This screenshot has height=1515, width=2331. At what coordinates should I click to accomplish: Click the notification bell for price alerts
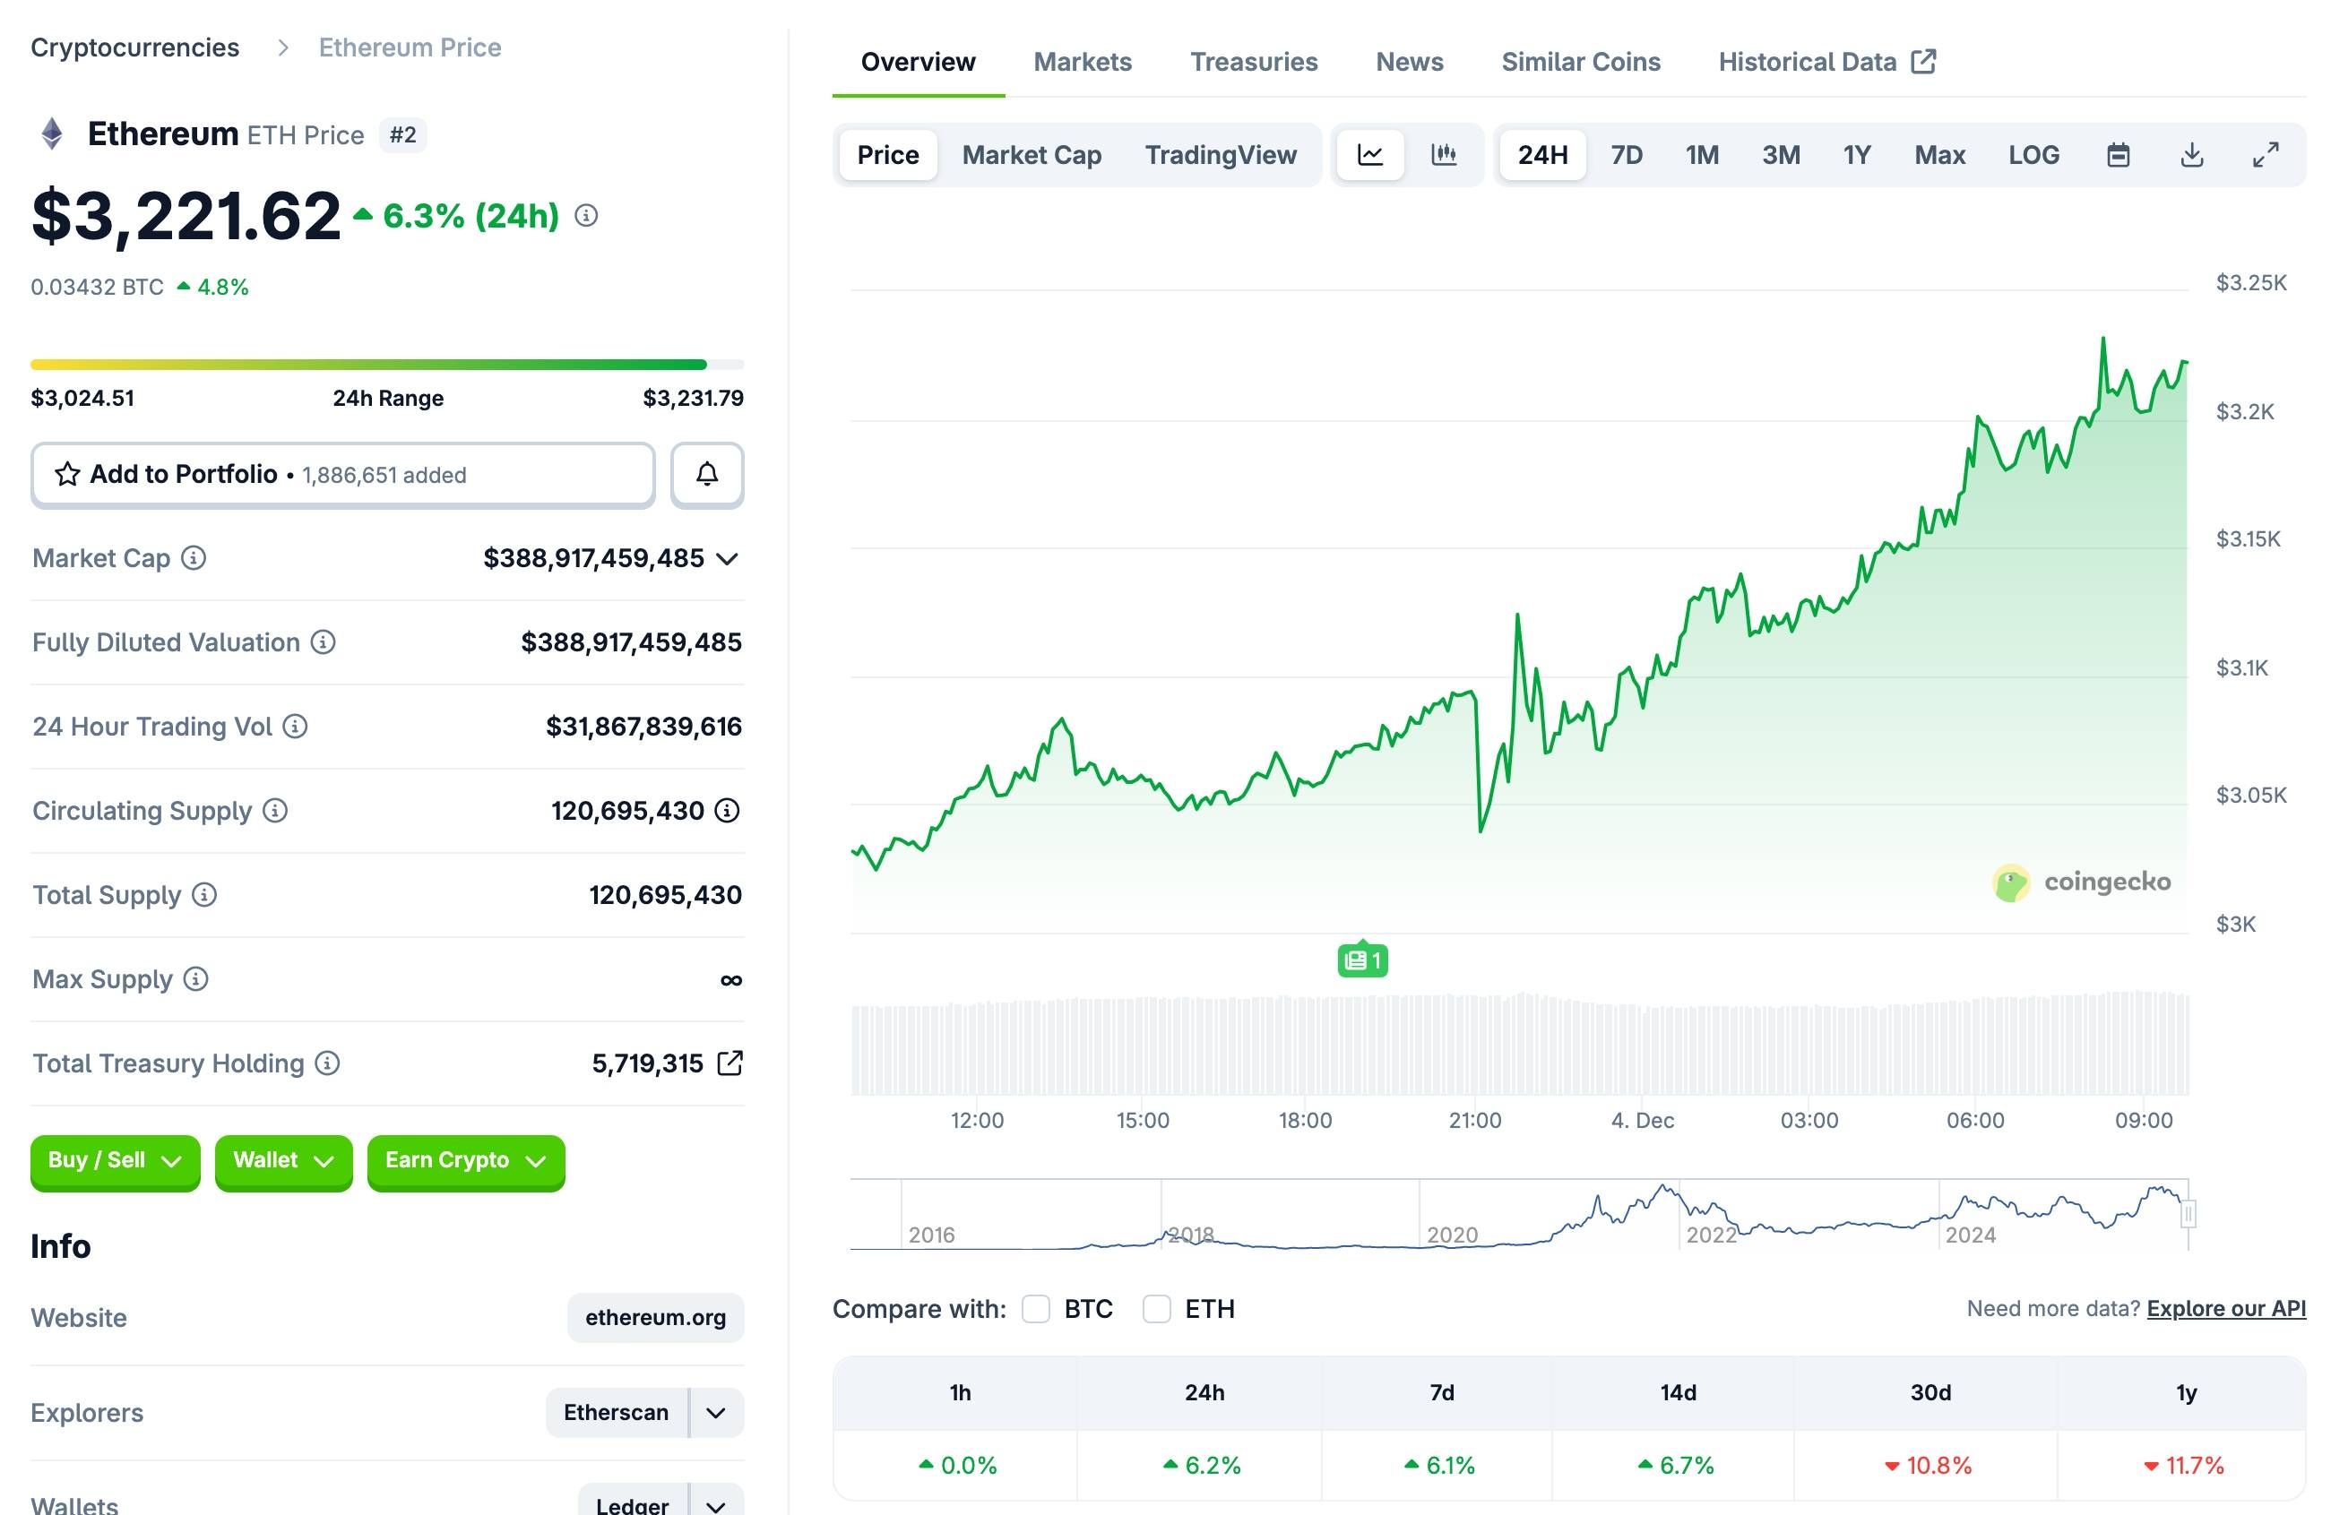point(706,474)
